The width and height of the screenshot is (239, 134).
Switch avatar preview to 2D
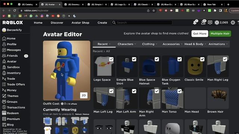click(x=84, y=95)
